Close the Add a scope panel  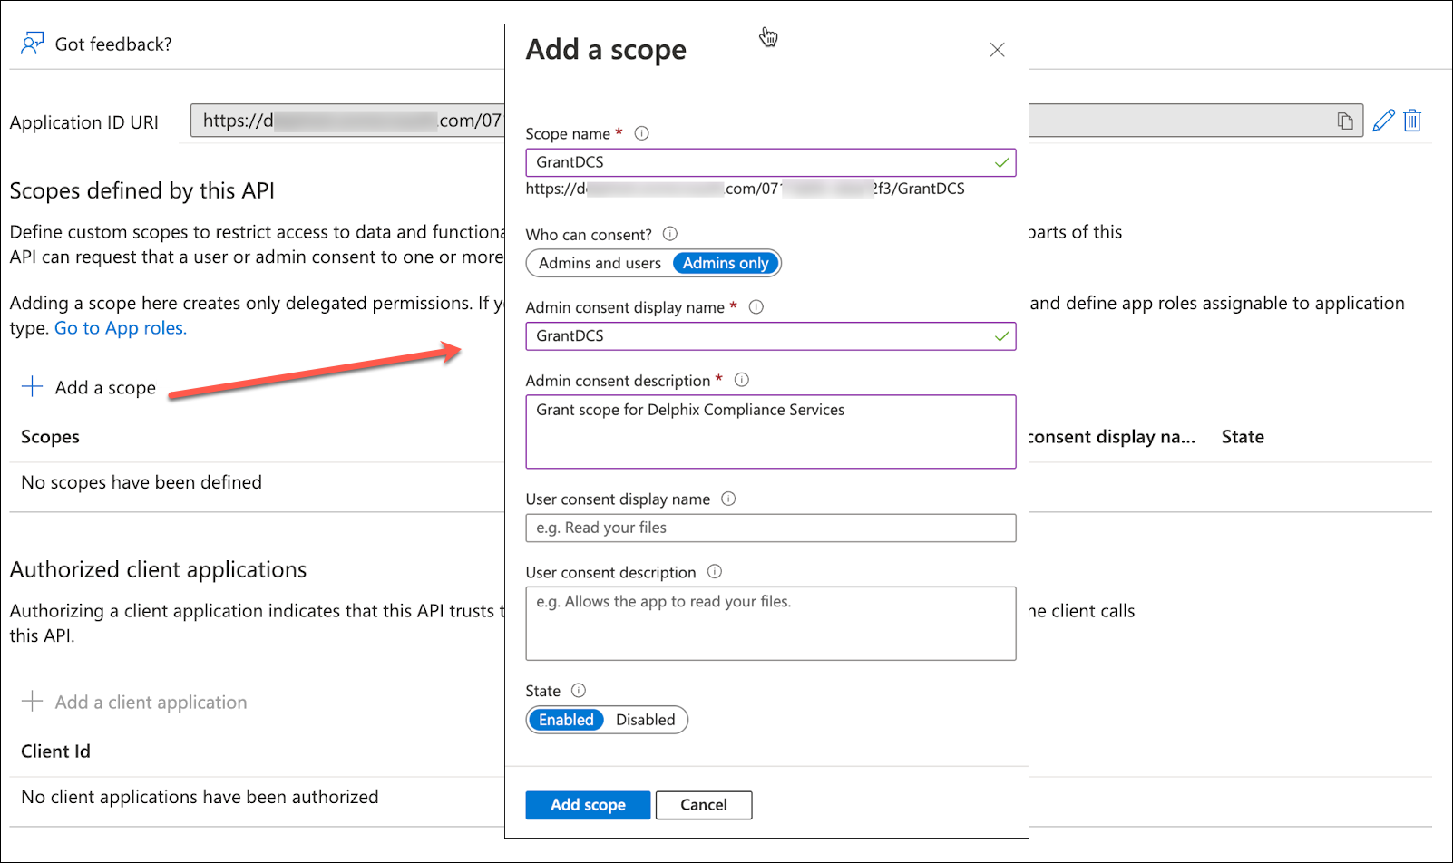coord(997,50)
